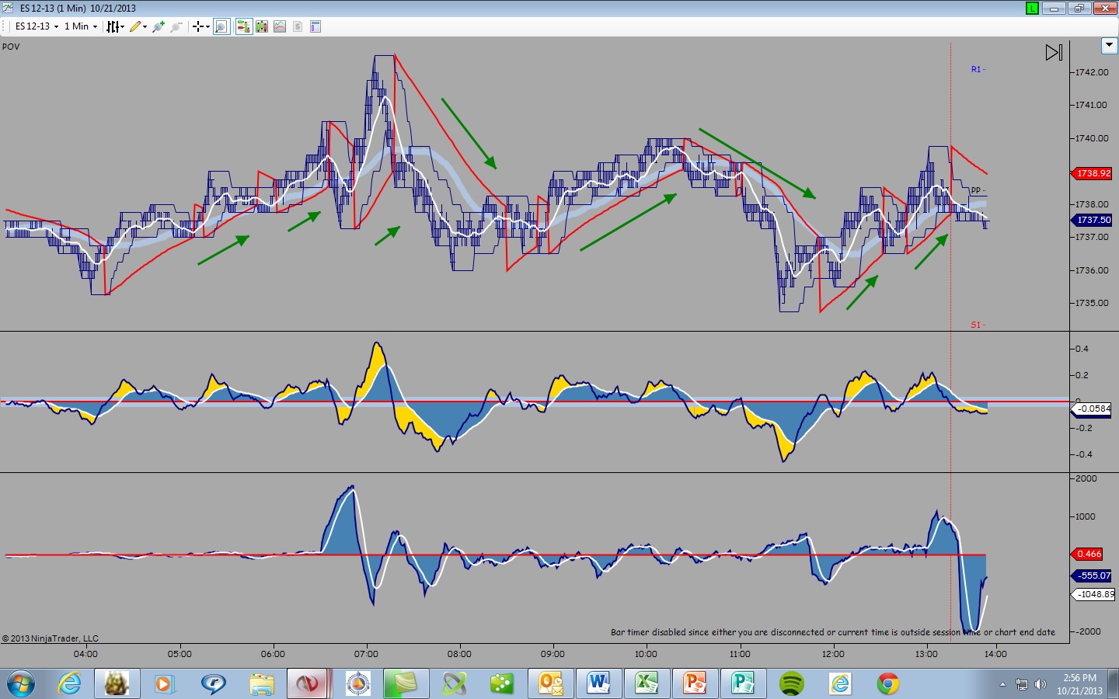Click the blue 1737.50 current price marker

pos(1093,220)
